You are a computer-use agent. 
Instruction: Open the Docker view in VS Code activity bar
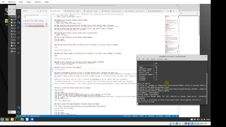pyautogui.click(x=18, y=43)
